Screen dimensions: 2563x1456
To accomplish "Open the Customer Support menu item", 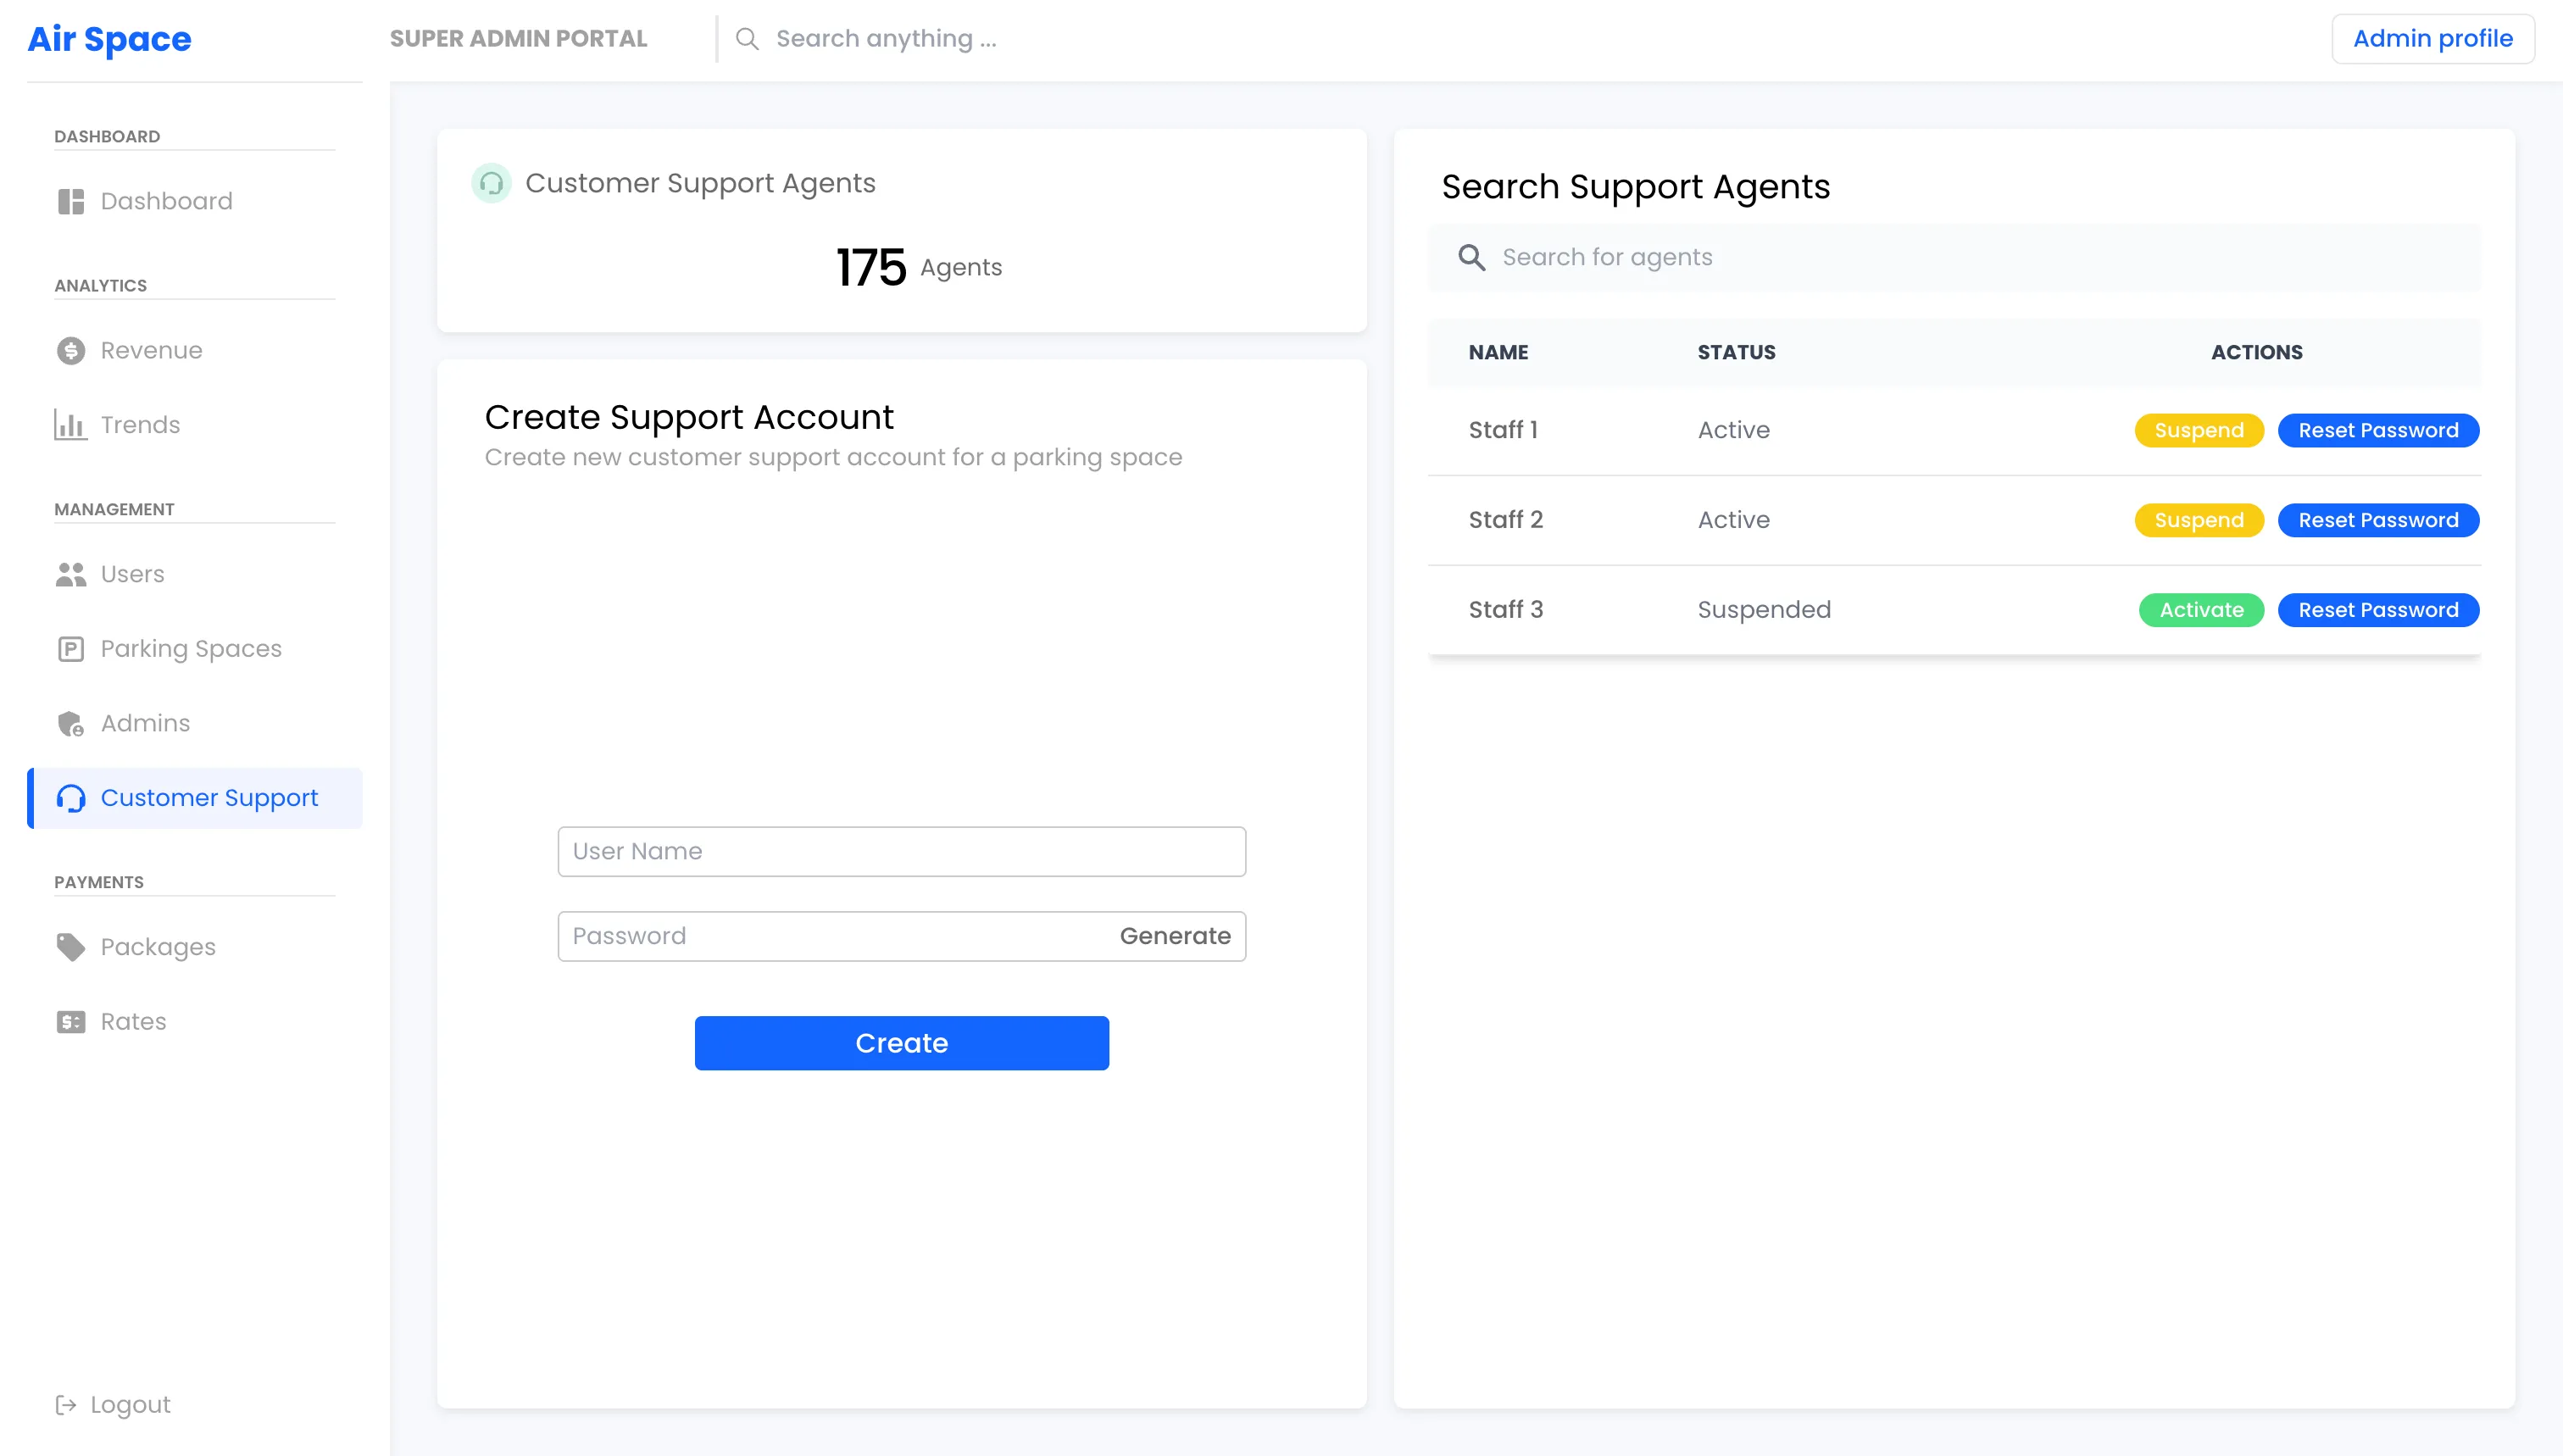I will (209, 798).
